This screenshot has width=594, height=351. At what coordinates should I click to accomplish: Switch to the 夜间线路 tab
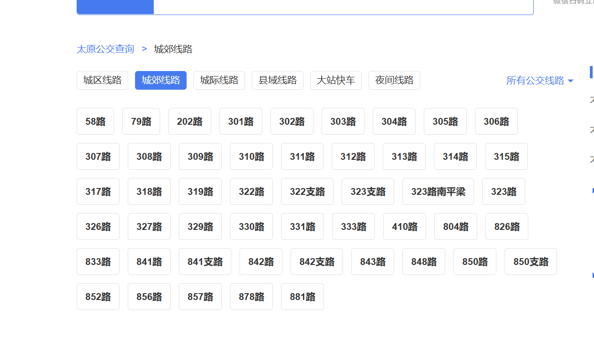click(394, 81)
